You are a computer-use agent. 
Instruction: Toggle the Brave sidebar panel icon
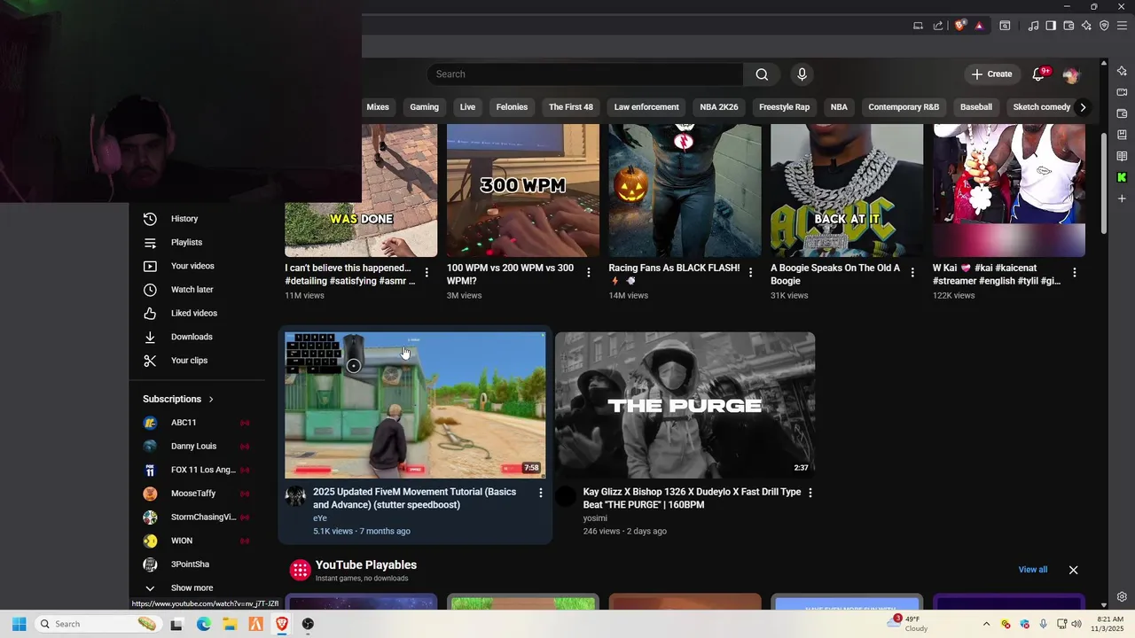pyautogui.click(x=1051, y=26)
